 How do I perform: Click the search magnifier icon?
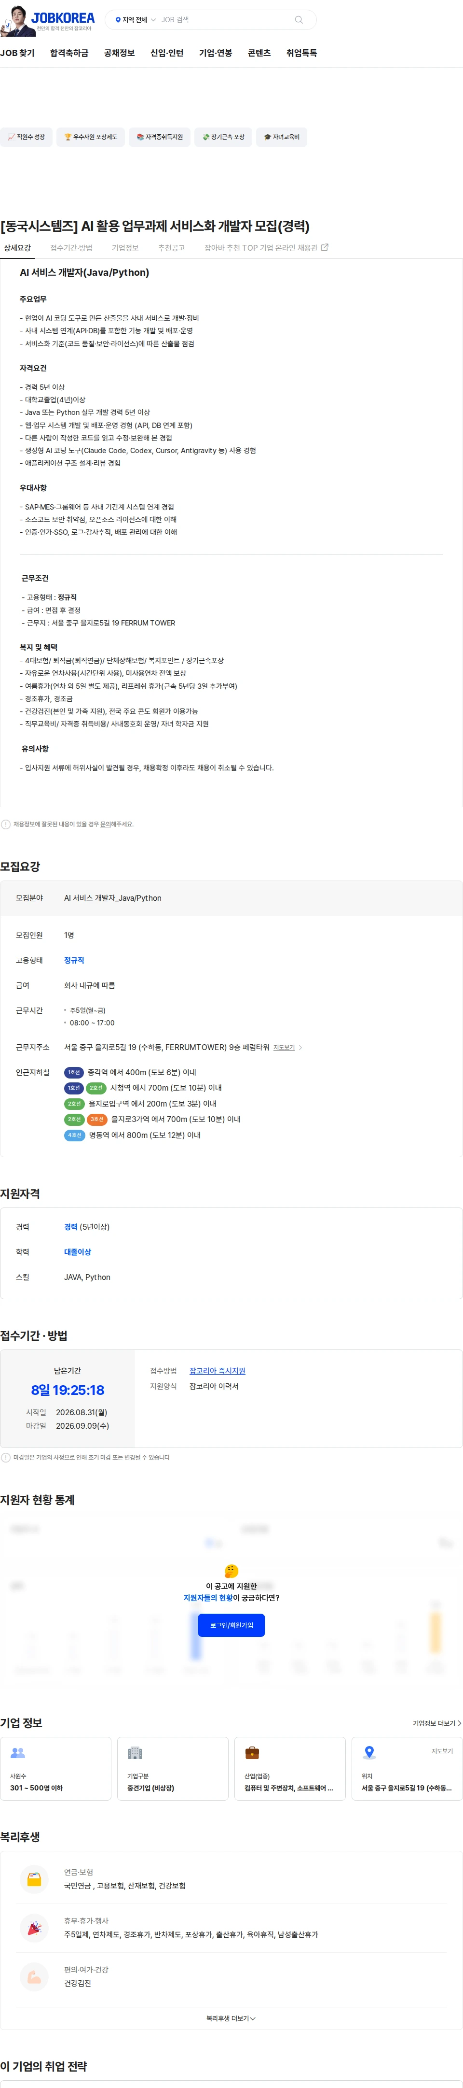tap(299, 19)
